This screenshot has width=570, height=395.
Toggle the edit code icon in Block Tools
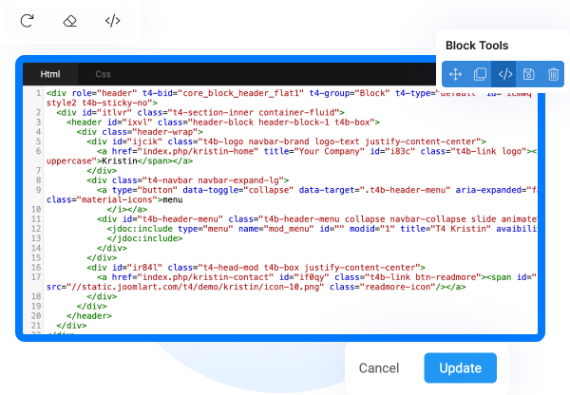[x=505, y=74]
